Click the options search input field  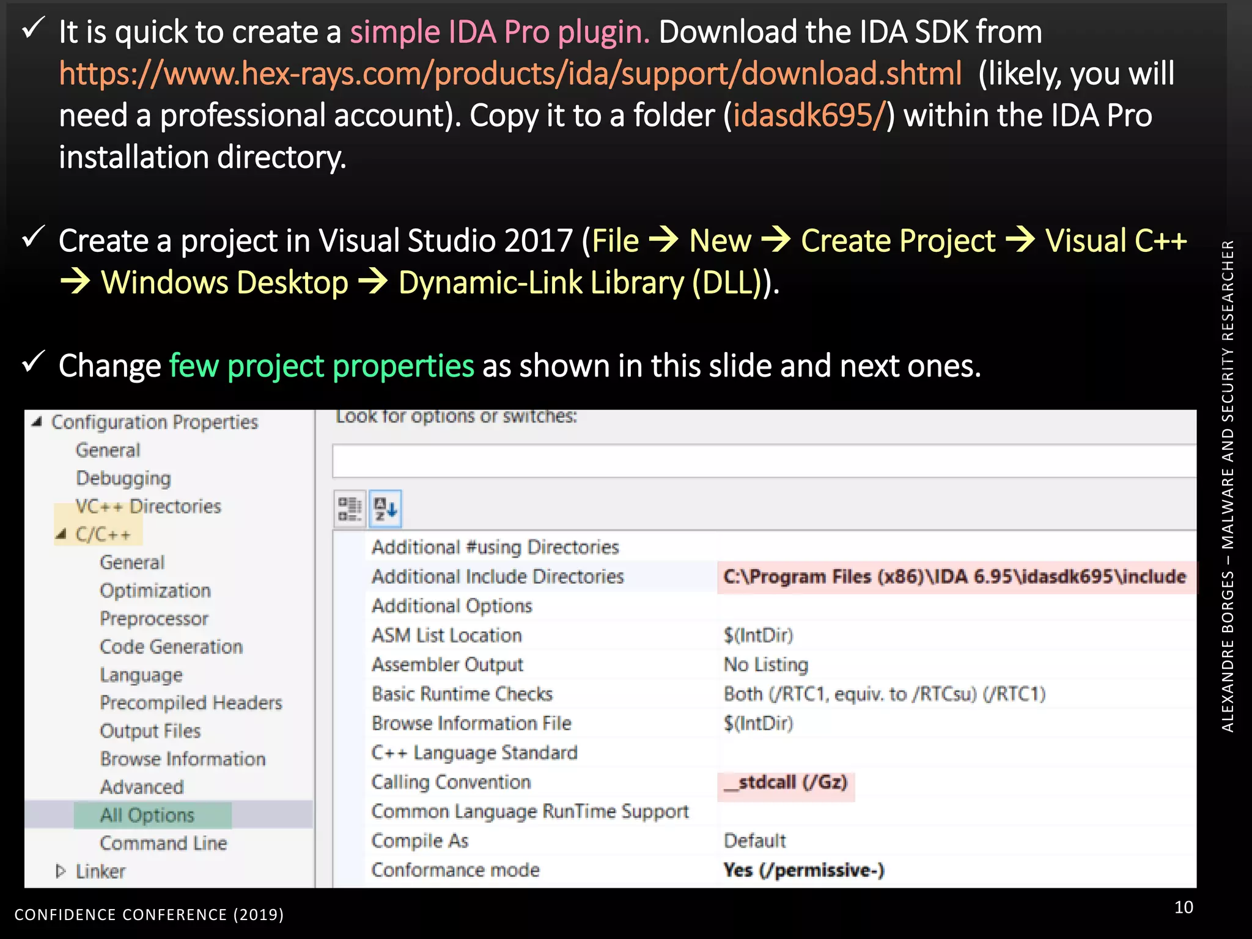click(x=764, y=461)
